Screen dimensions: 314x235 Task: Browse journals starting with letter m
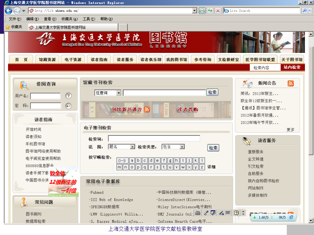point(119,167)
